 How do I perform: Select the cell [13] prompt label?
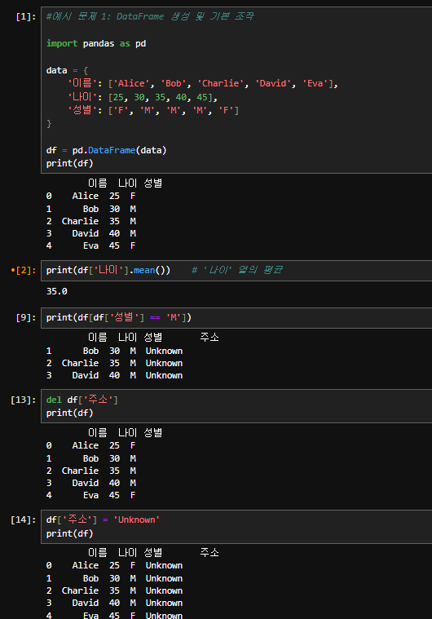pyautogui.click(x=24, y=400)
